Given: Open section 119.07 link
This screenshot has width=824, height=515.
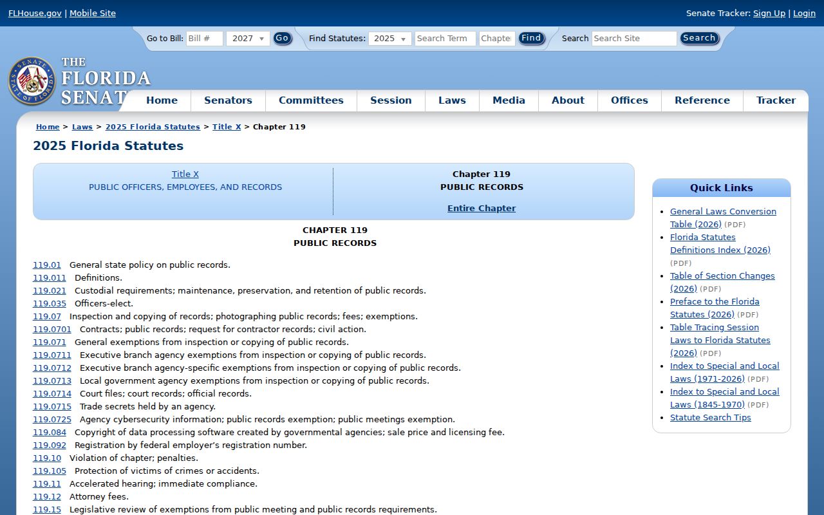Looking at the screenshot, I should pos(47,317).
